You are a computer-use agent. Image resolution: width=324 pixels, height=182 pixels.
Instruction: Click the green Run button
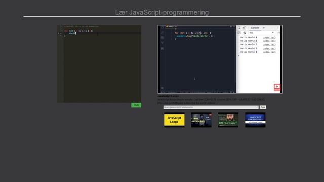coord(136,105)
